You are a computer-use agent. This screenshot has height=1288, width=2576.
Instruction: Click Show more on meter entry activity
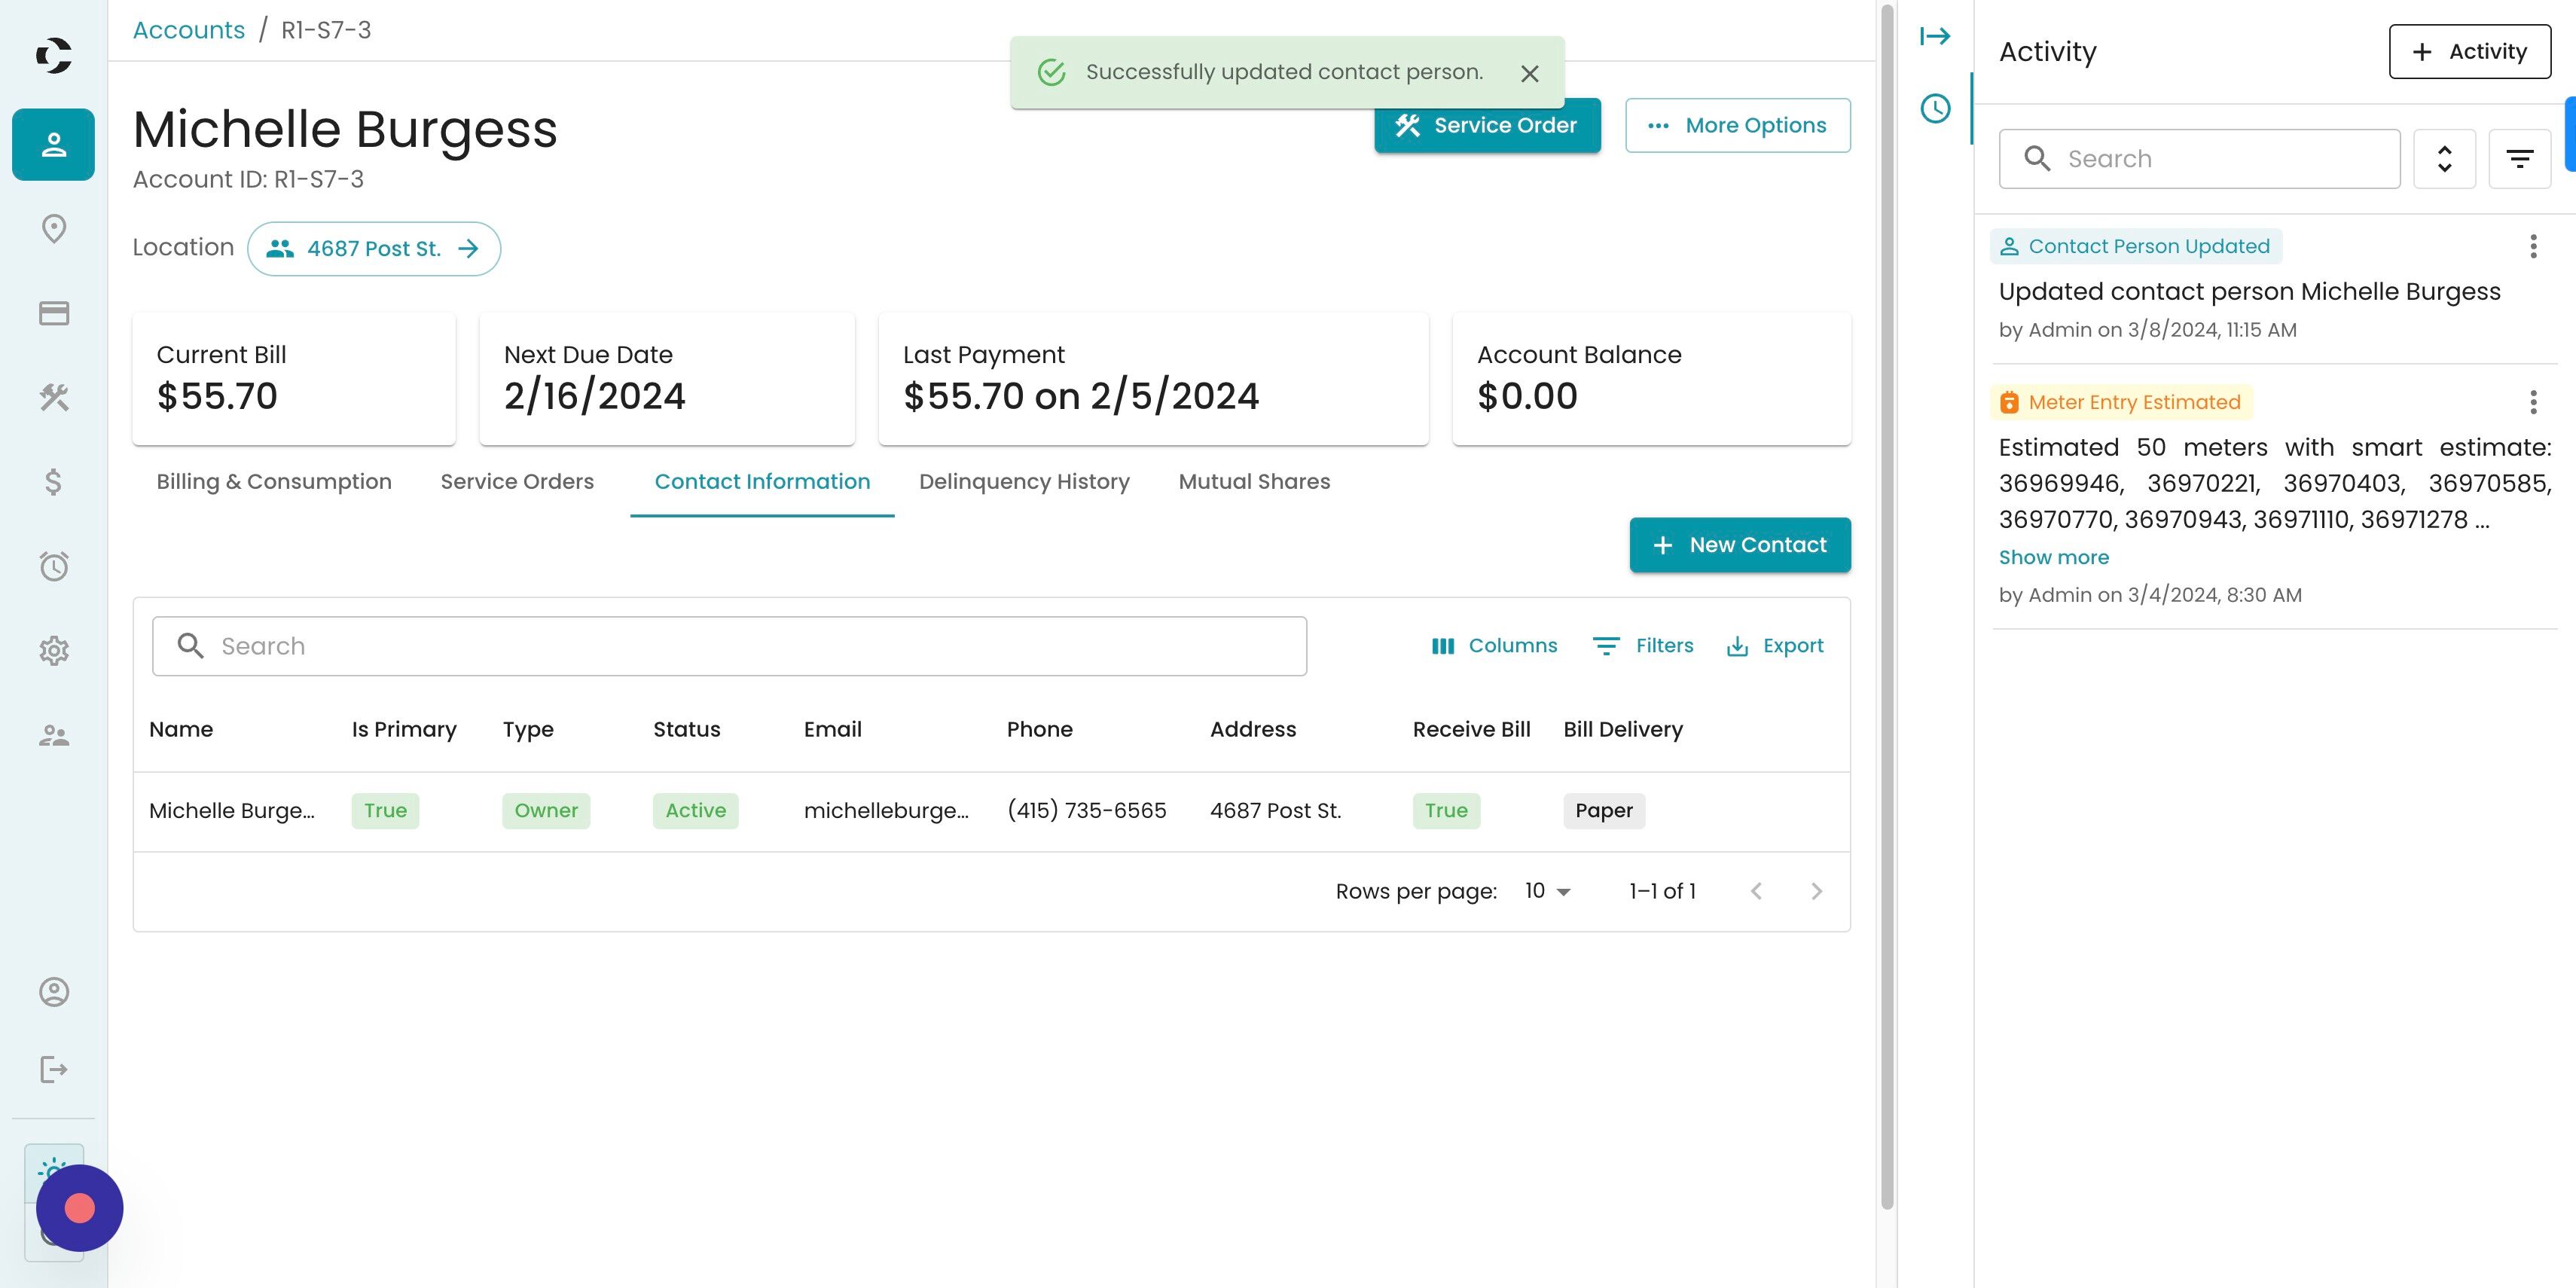pos(2053,558)
